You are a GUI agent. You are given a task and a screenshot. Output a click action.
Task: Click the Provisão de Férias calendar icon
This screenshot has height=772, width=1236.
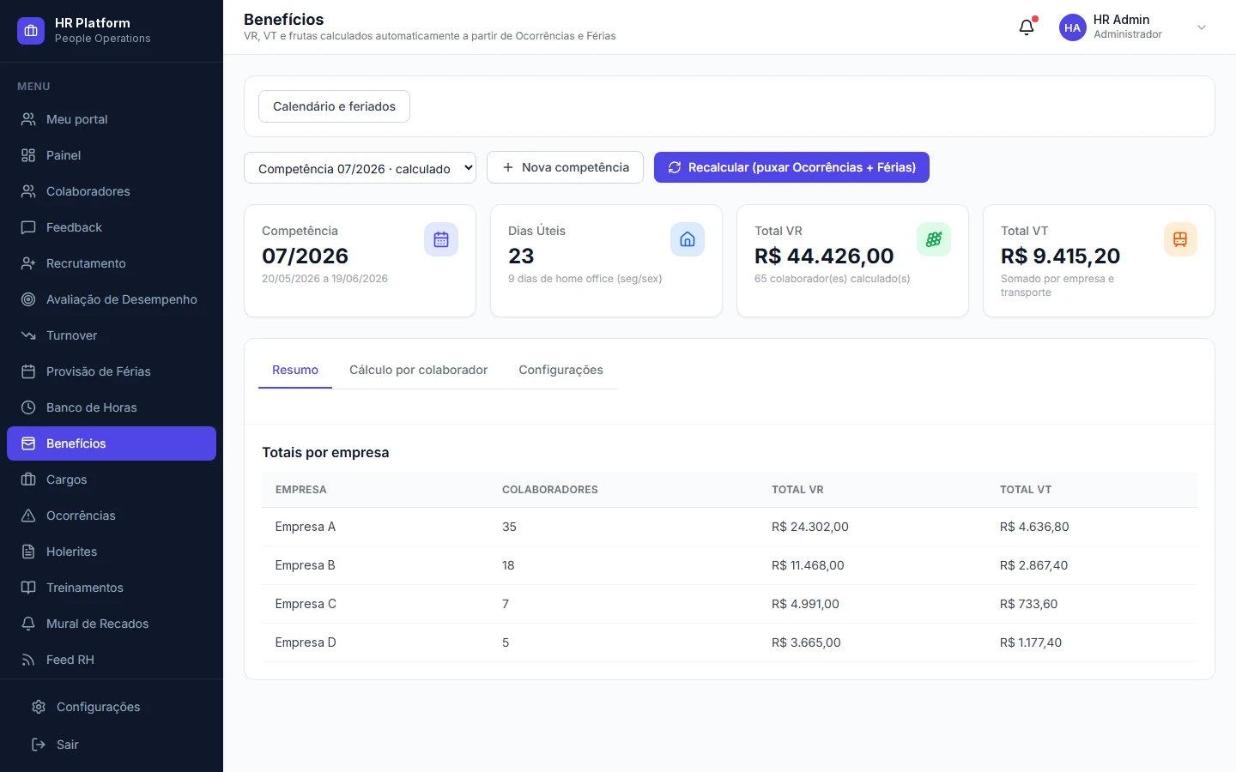[x=28, y=371]
